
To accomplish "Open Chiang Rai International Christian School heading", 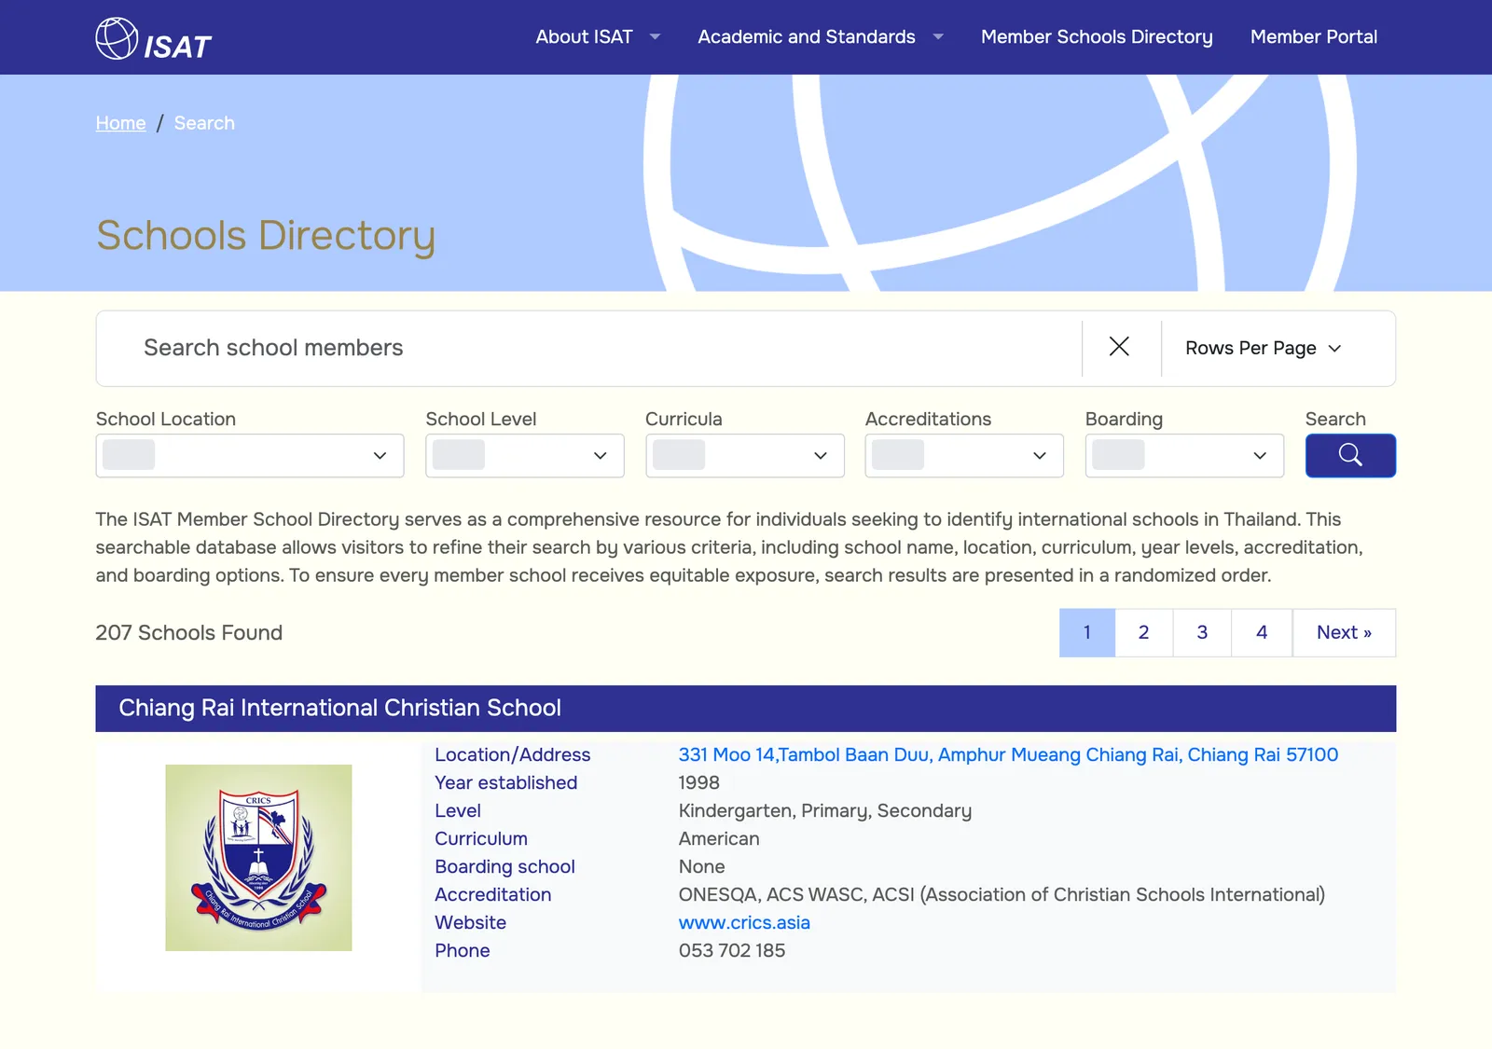I will [339, 708].
